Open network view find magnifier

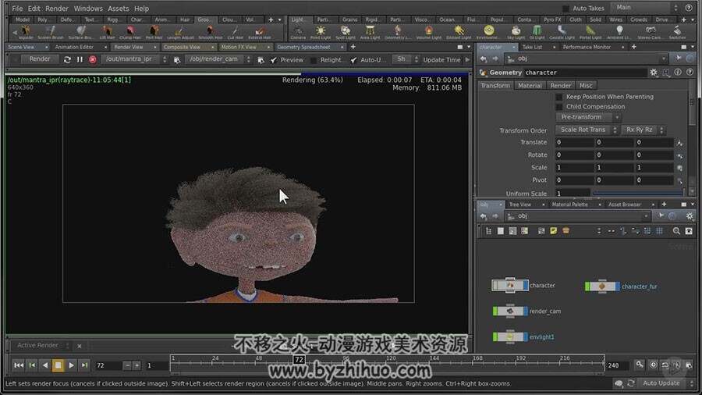(x=676, y=231)
